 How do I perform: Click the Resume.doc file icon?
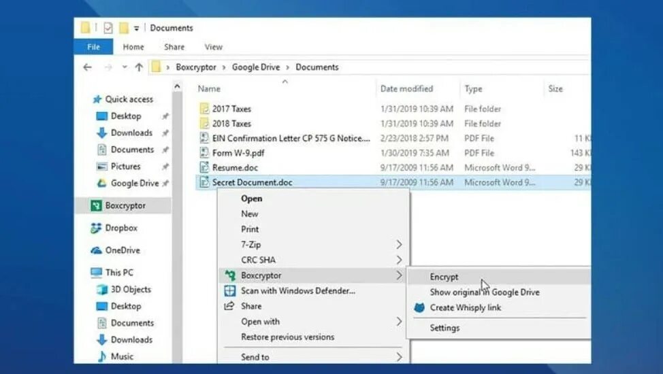coord(204,167)
